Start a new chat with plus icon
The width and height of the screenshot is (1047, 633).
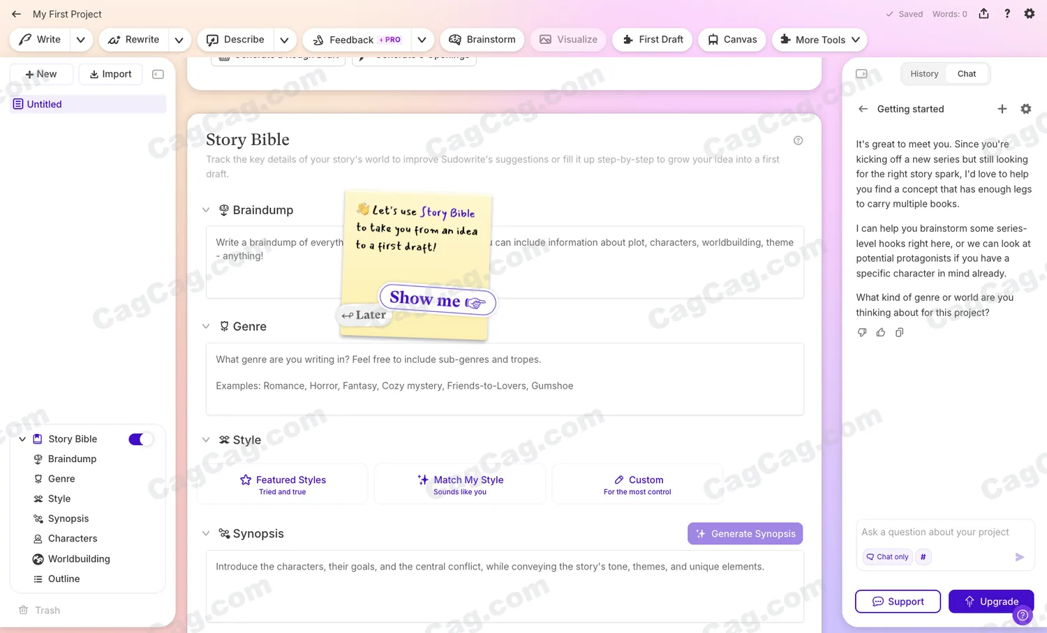point(1002,109)
